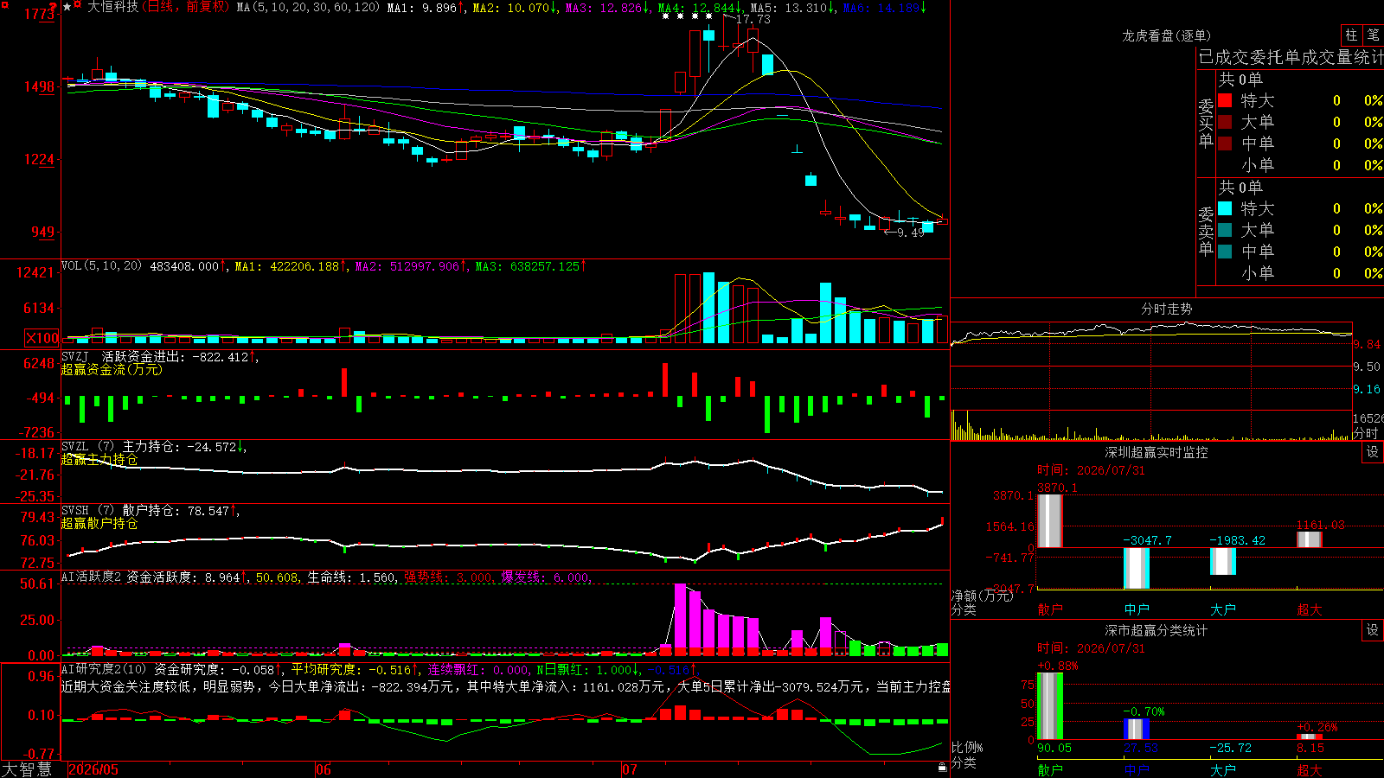
Task: Pick the dark red 中单 buy-order swatch
Action: [x=1225, y=143]
